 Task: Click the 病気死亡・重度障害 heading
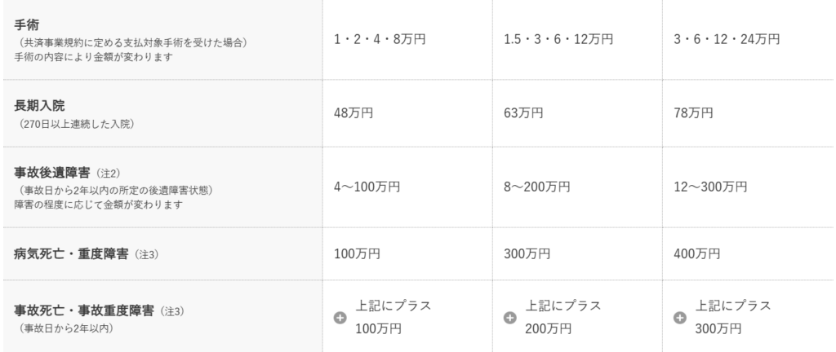(72, 253)
